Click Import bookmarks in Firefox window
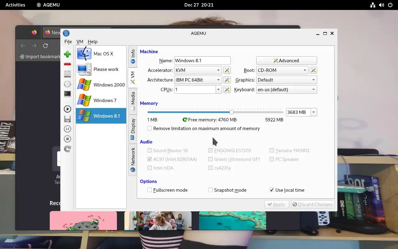 [x=40, y=57]
